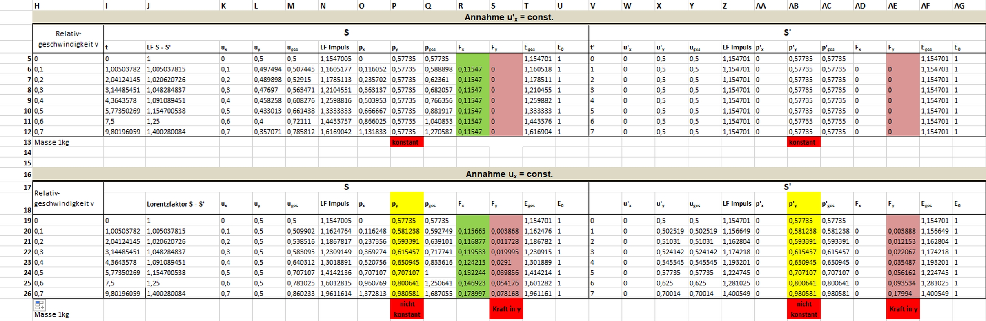Screen dimensions: 986x321
Task: Click cell with value 1,9611614
Action: [338, 294]
